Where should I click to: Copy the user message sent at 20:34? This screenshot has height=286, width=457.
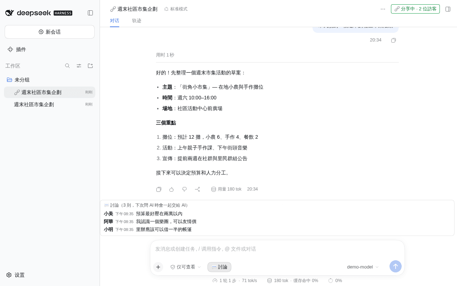click(x=393, y=40)
